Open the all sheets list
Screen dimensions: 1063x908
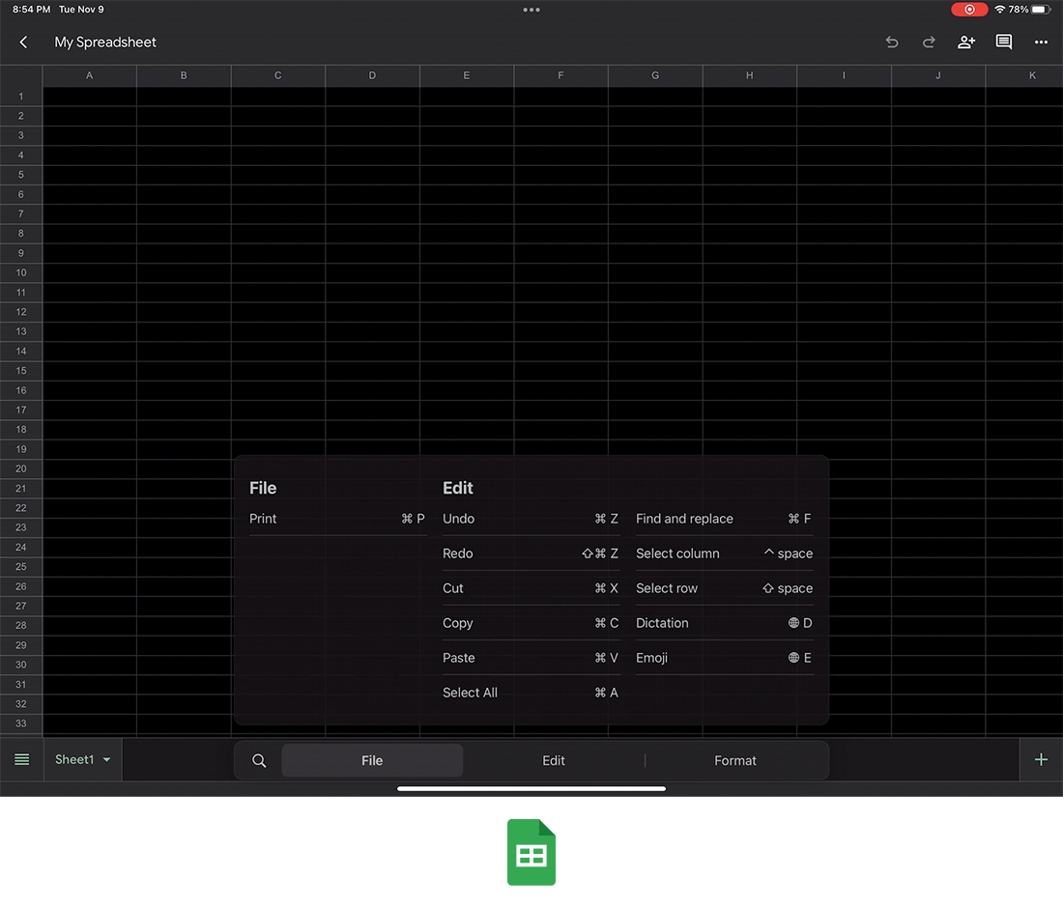pyautogui.click(x=21, y=759)
